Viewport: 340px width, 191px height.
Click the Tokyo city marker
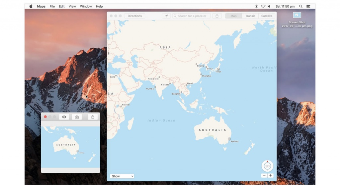(218, 70)
